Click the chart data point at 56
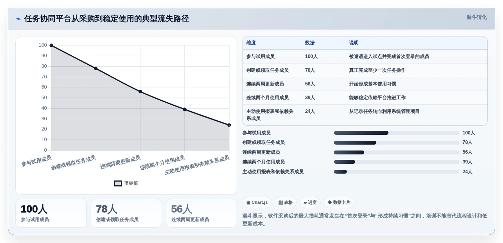503x243 pixels. (x=140, y=91)
